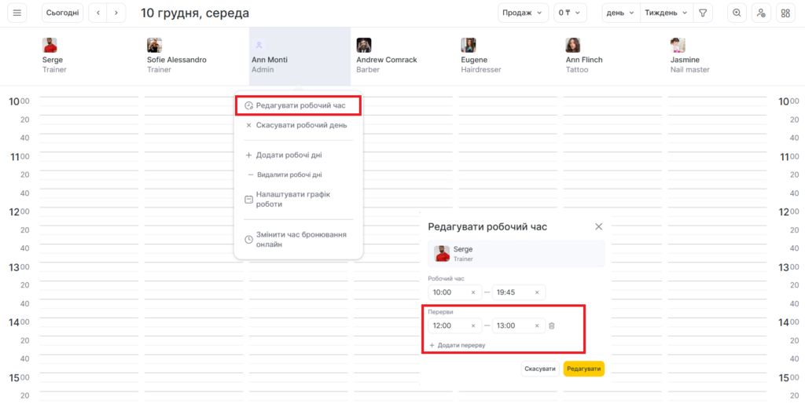The height and width of the screenshot is (404, 805).
Task: Click 'Додати перерву' link
Action: pyautogui.click(x=461, y=345)
